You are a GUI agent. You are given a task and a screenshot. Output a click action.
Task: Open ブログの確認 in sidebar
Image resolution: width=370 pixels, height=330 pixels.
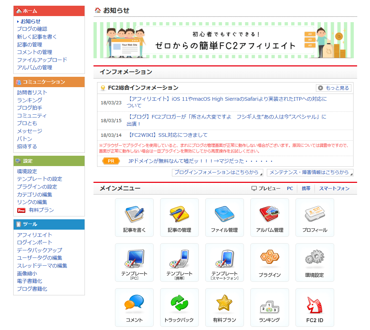pyautogui.click(x=32, y=29)
